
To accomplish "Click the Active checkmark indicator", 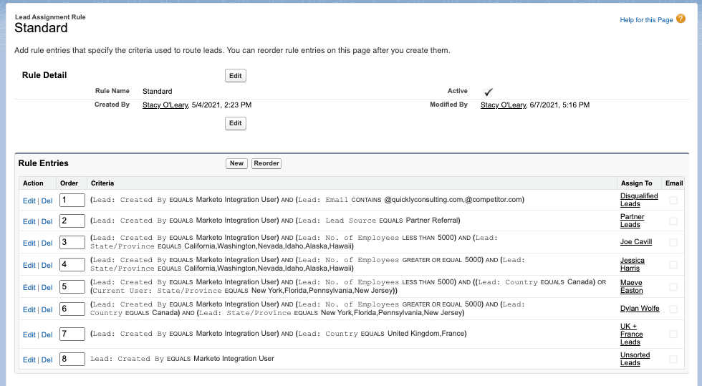I will click(488, 92).
